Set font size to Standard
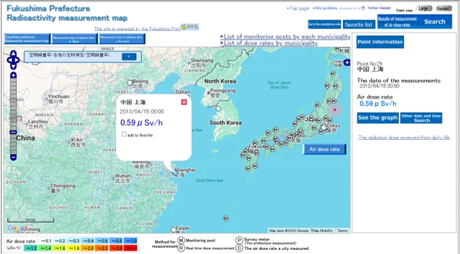The height and width of the screenshot is (254, 460). 442,9
